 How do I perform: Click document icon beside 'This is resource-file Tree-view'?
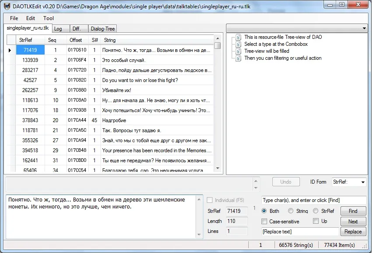[238, 38]
